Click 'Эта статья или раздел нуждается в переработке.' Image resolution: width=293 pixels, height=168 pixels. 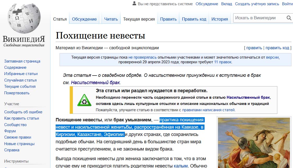pyautogui.click(x=151, y=91)
